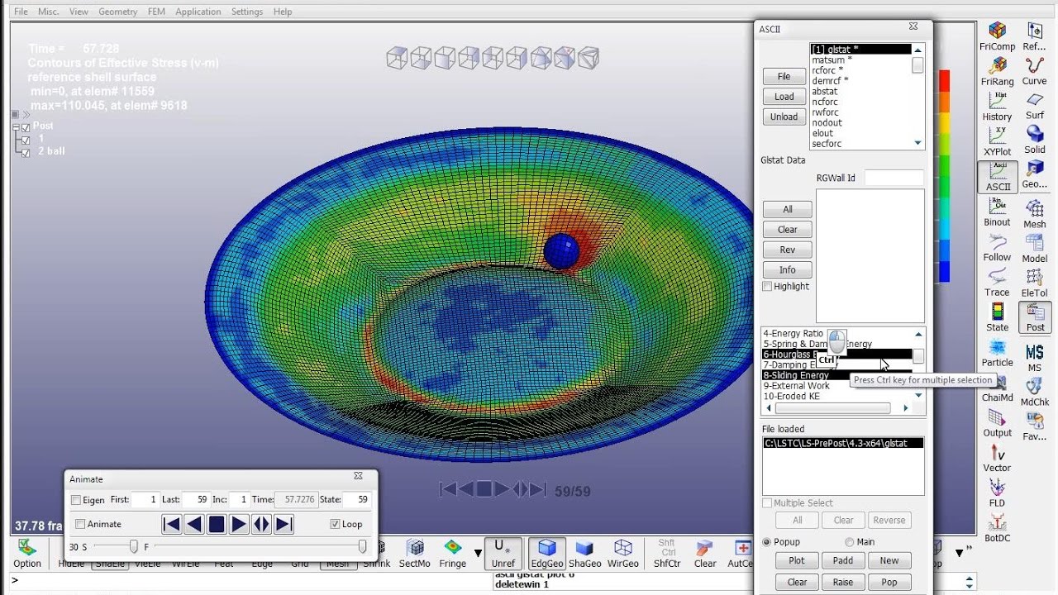The height and width of the screenshot is (595, 1058).
Task: Click the Unref icon in bottom toolbar
Action: click(x=503, y=554)
